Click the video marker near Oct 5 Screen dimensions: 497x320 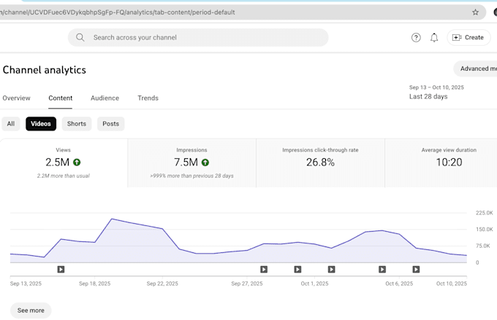(382, 270)
